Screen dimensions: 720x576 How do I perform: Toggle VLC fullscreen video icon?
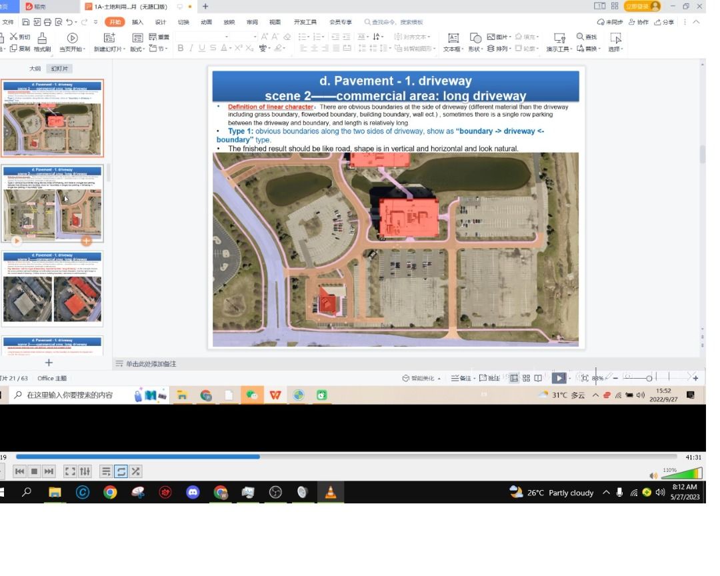click(70, 471)
